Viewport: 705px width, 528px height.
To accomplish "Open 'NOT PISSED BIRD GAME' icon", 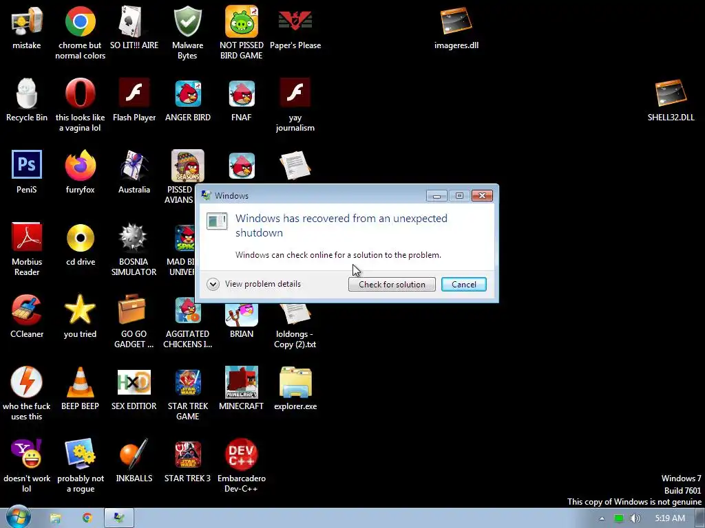I will click(x=242, y=21).
